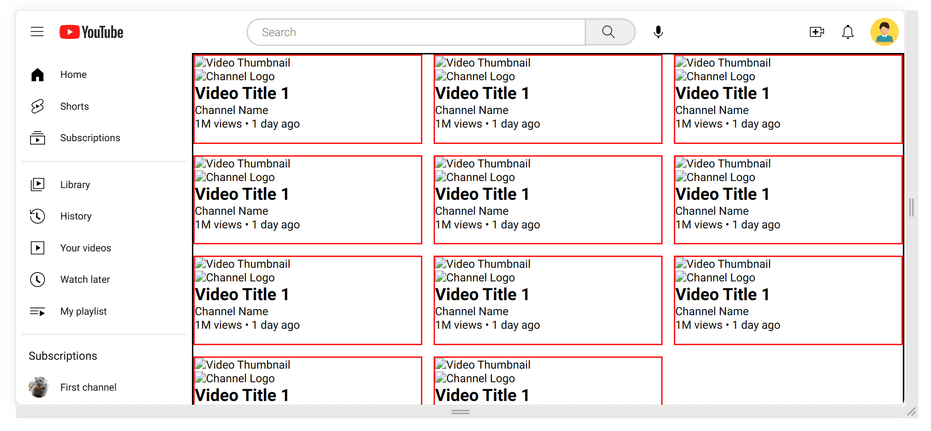
Task: Select the Watch later clock icon
Action: pyautogui.click(x=38, y=280)
